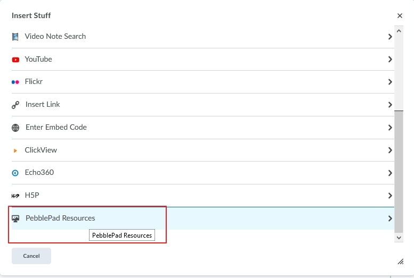Click the Flickr two-dot icon
414x278 pixels.
pos(15,82)
